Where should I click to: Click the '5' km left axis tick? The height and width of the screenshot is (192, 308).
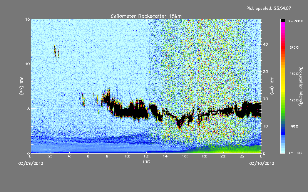point(28,109)
